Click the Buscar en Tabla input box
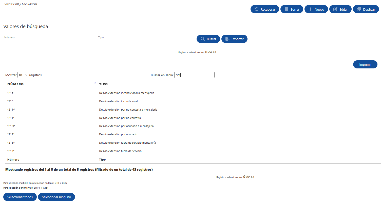381x204 pixels. click(194, 75)
